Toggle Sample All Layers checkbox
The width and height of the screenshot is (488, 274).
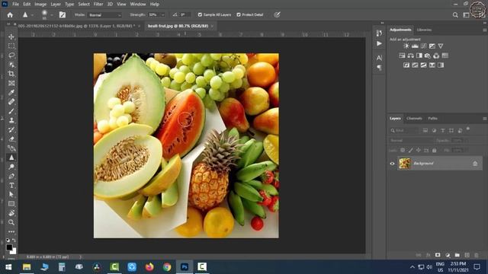coord(200,14)
